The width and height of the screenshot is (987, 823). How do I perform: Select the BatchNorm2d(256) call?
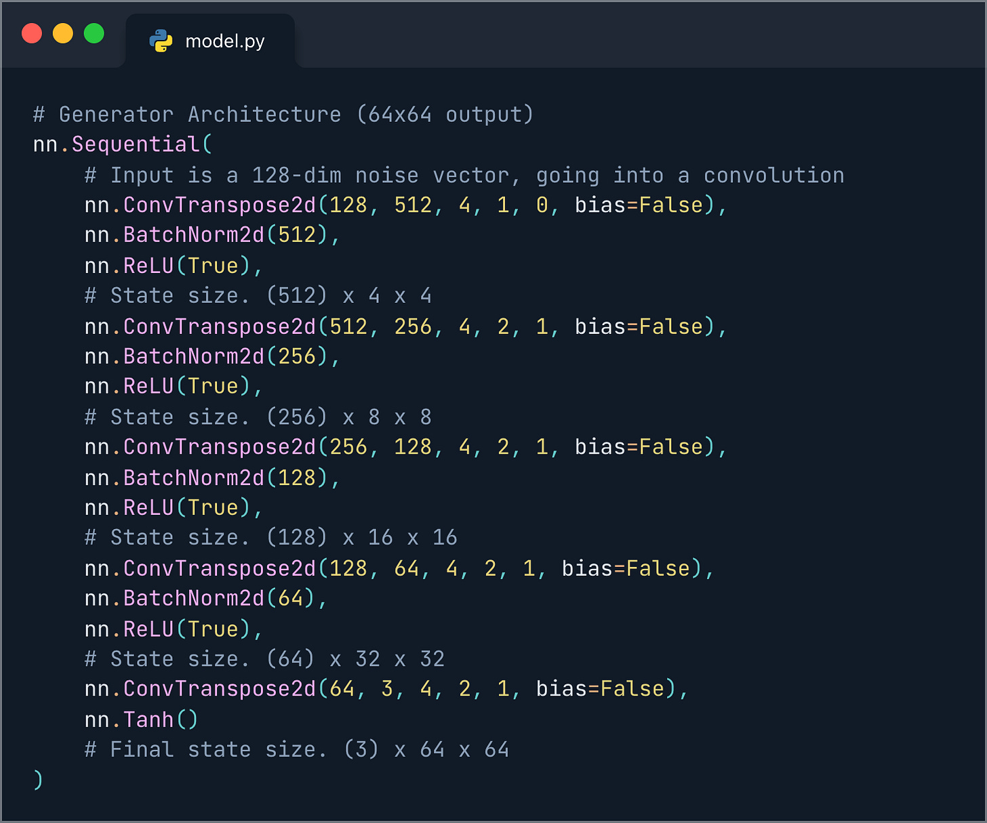pyautogui.click(x=210, y=356)
